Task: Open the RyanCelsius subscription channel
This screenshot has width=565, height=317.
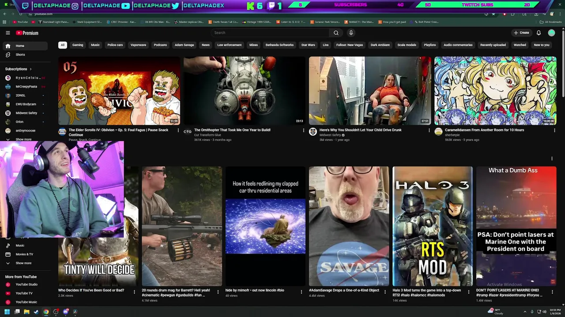Action: [x=25, y=78]
